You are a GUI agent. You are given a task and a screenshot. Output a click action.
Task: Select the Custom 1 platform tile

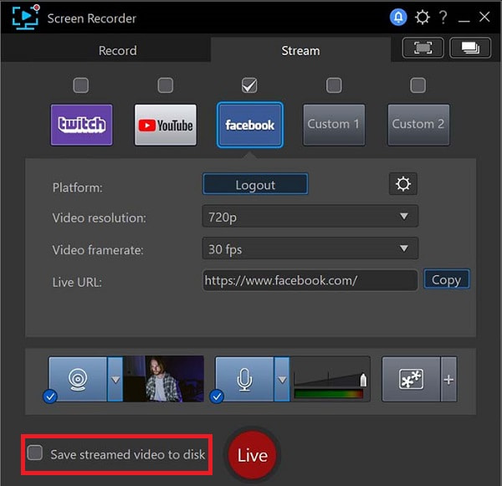pos(334,125)
